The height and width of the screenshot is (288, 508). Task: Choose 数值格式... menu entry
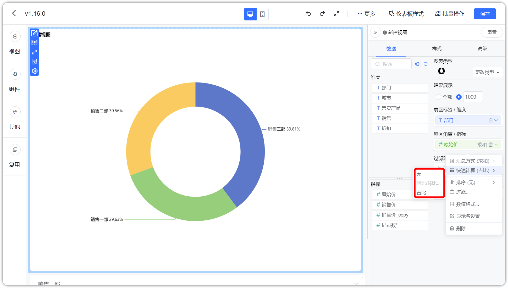(473, 204)
